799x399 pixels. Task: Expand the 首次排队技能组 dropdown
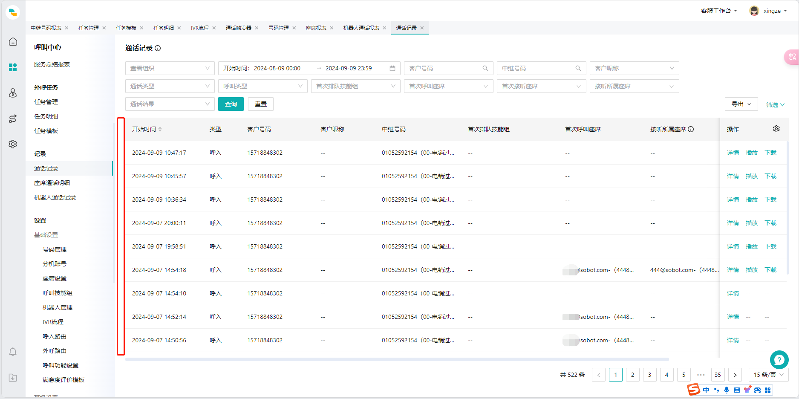pos(355,86)
